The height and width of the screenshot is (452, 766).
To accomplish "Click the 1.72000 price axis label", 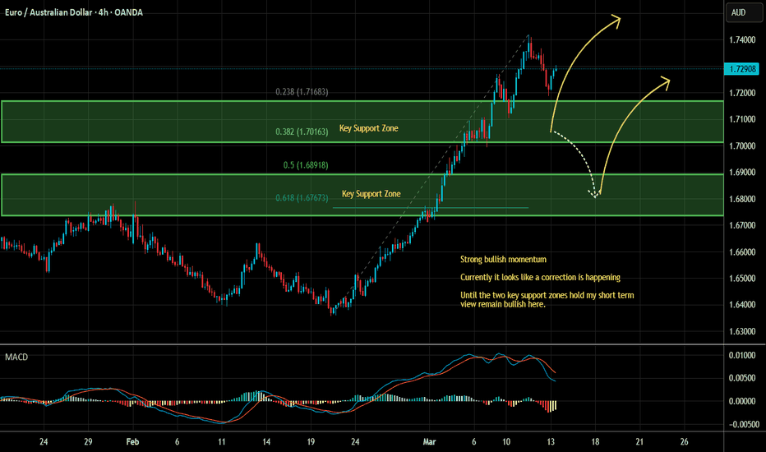I will 742,93.
